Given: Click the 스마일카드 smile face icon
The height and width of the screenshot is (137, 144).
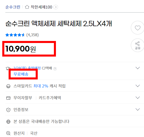Looking at the screenshot, I should click(8, 86).
